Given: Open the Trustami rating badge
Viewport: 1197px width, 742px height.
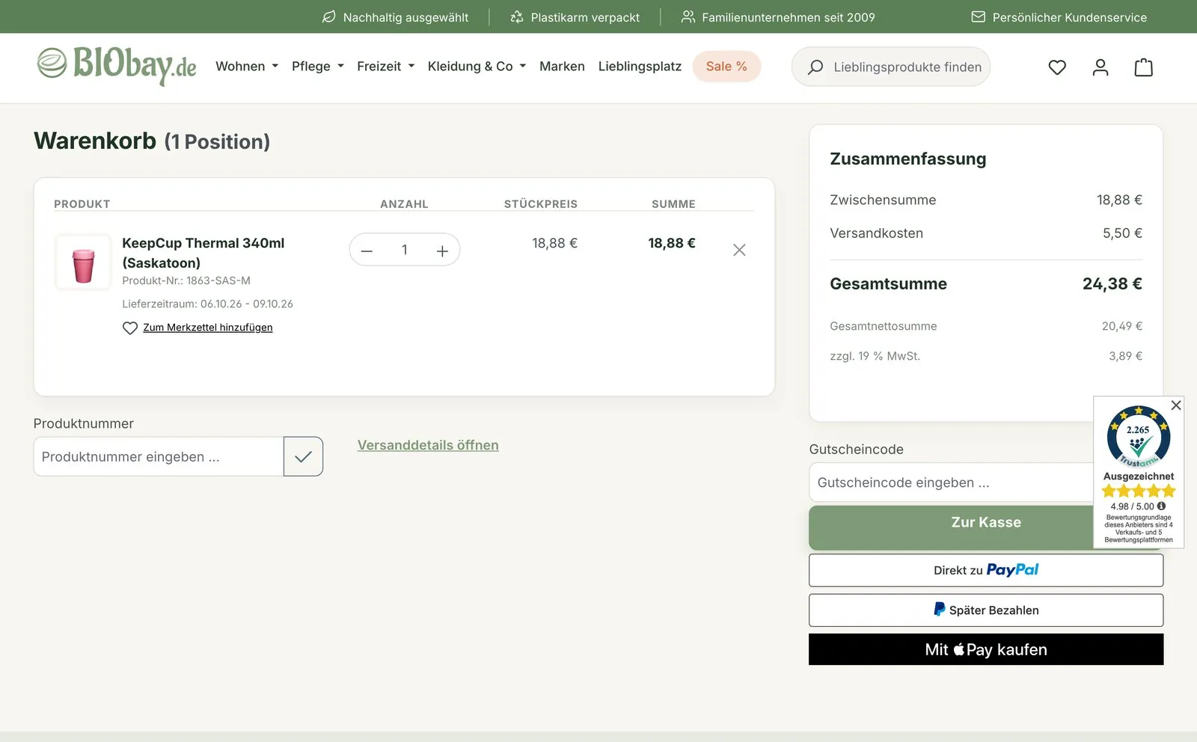Looking at the screenshot, I should click(1139, 437).
